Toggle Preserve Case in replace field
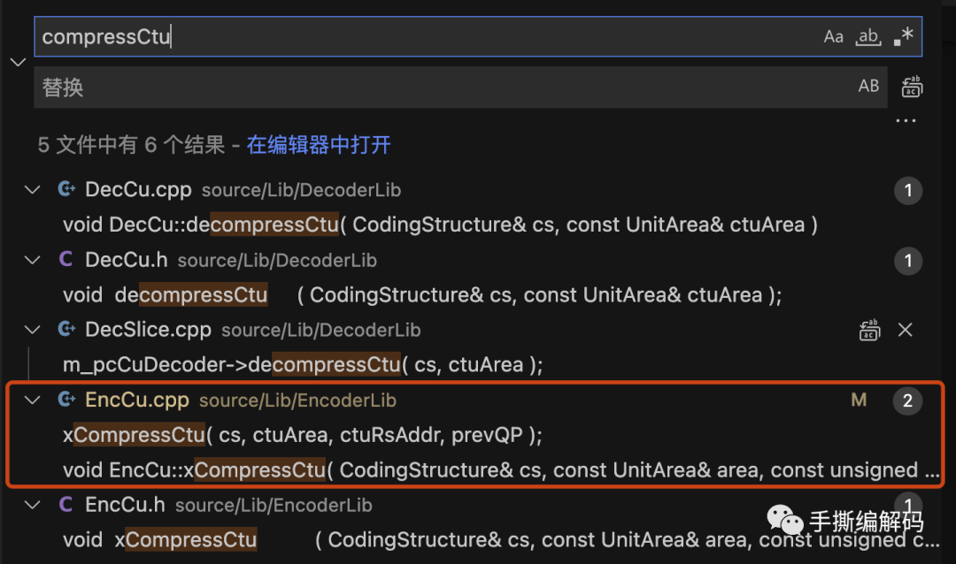The width and height of the screenshot is (956, 564). 868,86
